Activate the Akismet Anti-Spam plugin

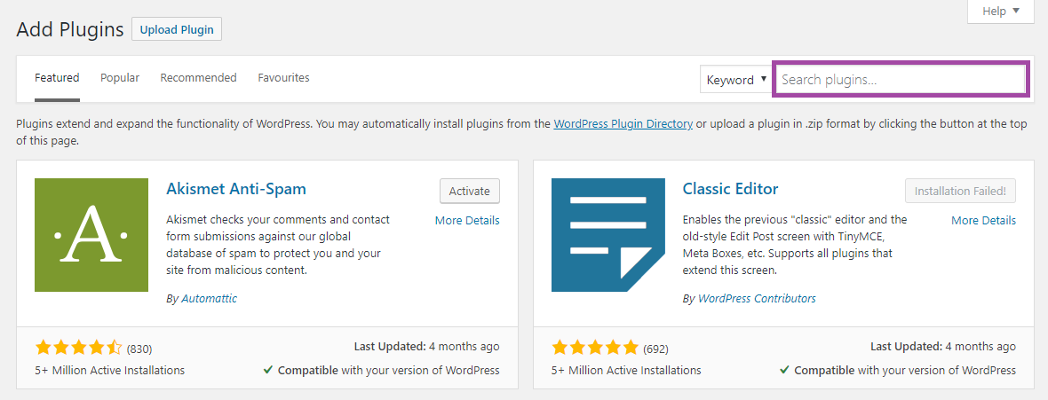[469, 191]
